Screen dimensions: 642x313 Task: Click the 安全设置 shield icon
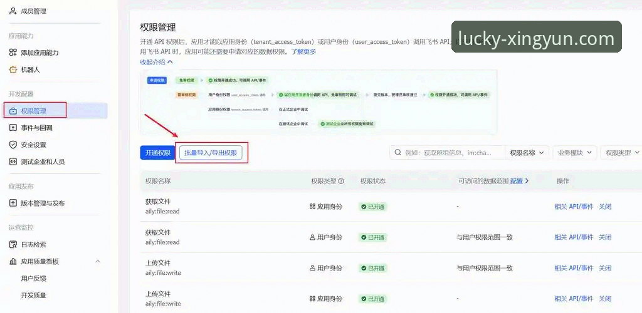[x=13, y=145]
